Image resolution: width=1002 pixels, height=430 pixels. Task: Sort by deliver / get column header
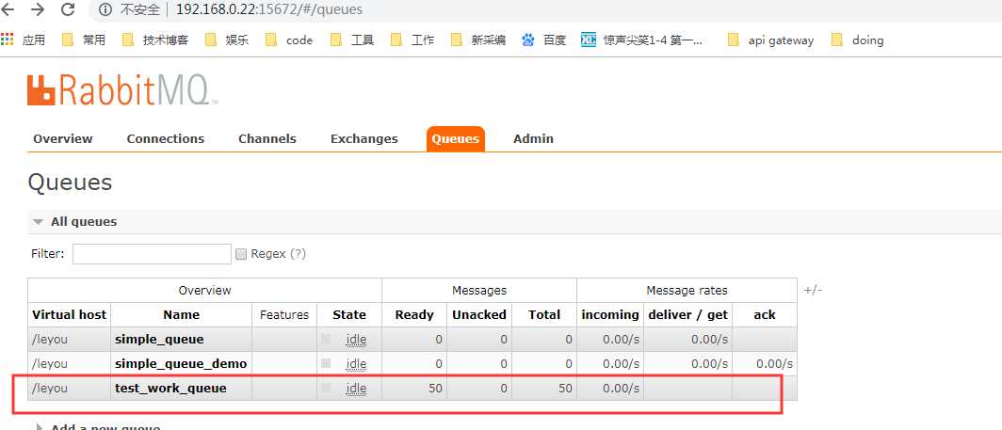(x=687, y=314)
